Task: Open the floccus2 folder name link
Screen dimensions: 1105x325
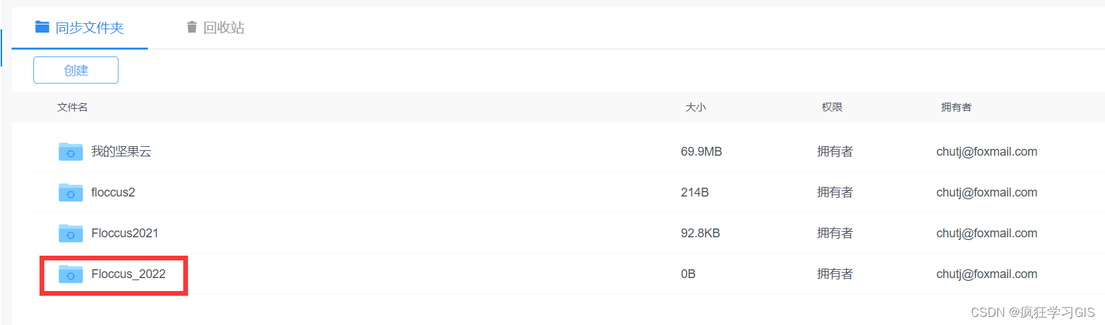Action: pyautogui.click(x=113, y=192)
